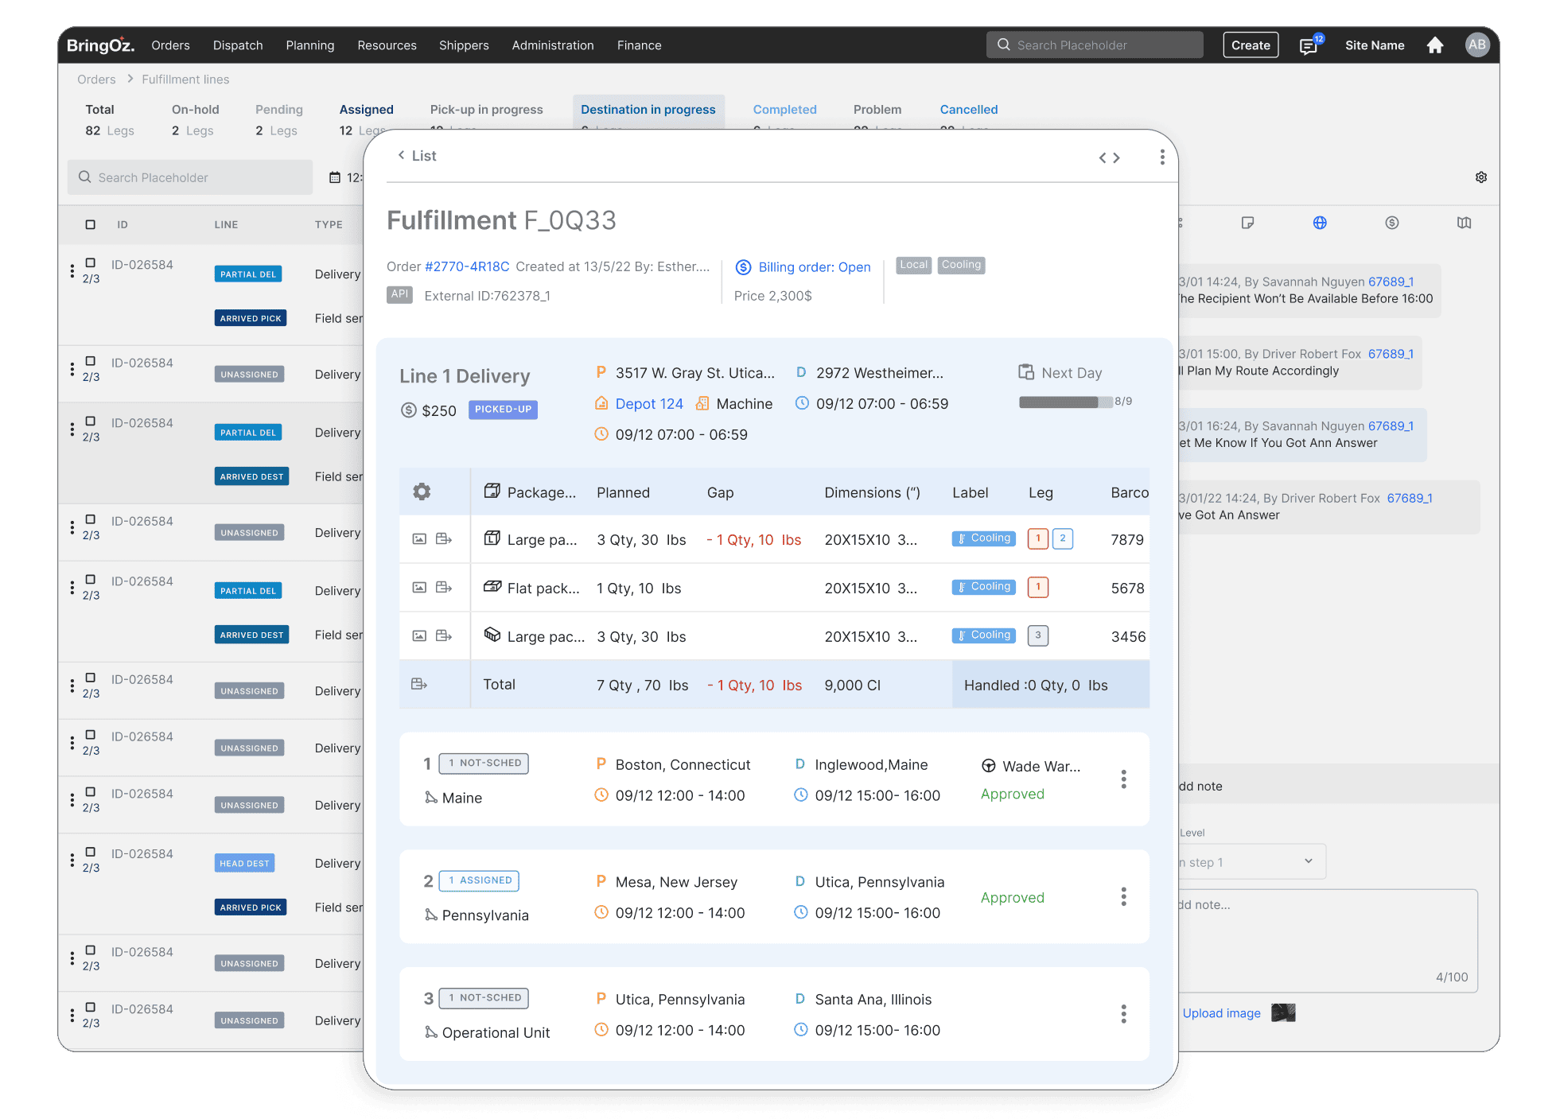Open the home icon in top bar

point(1435,45)
